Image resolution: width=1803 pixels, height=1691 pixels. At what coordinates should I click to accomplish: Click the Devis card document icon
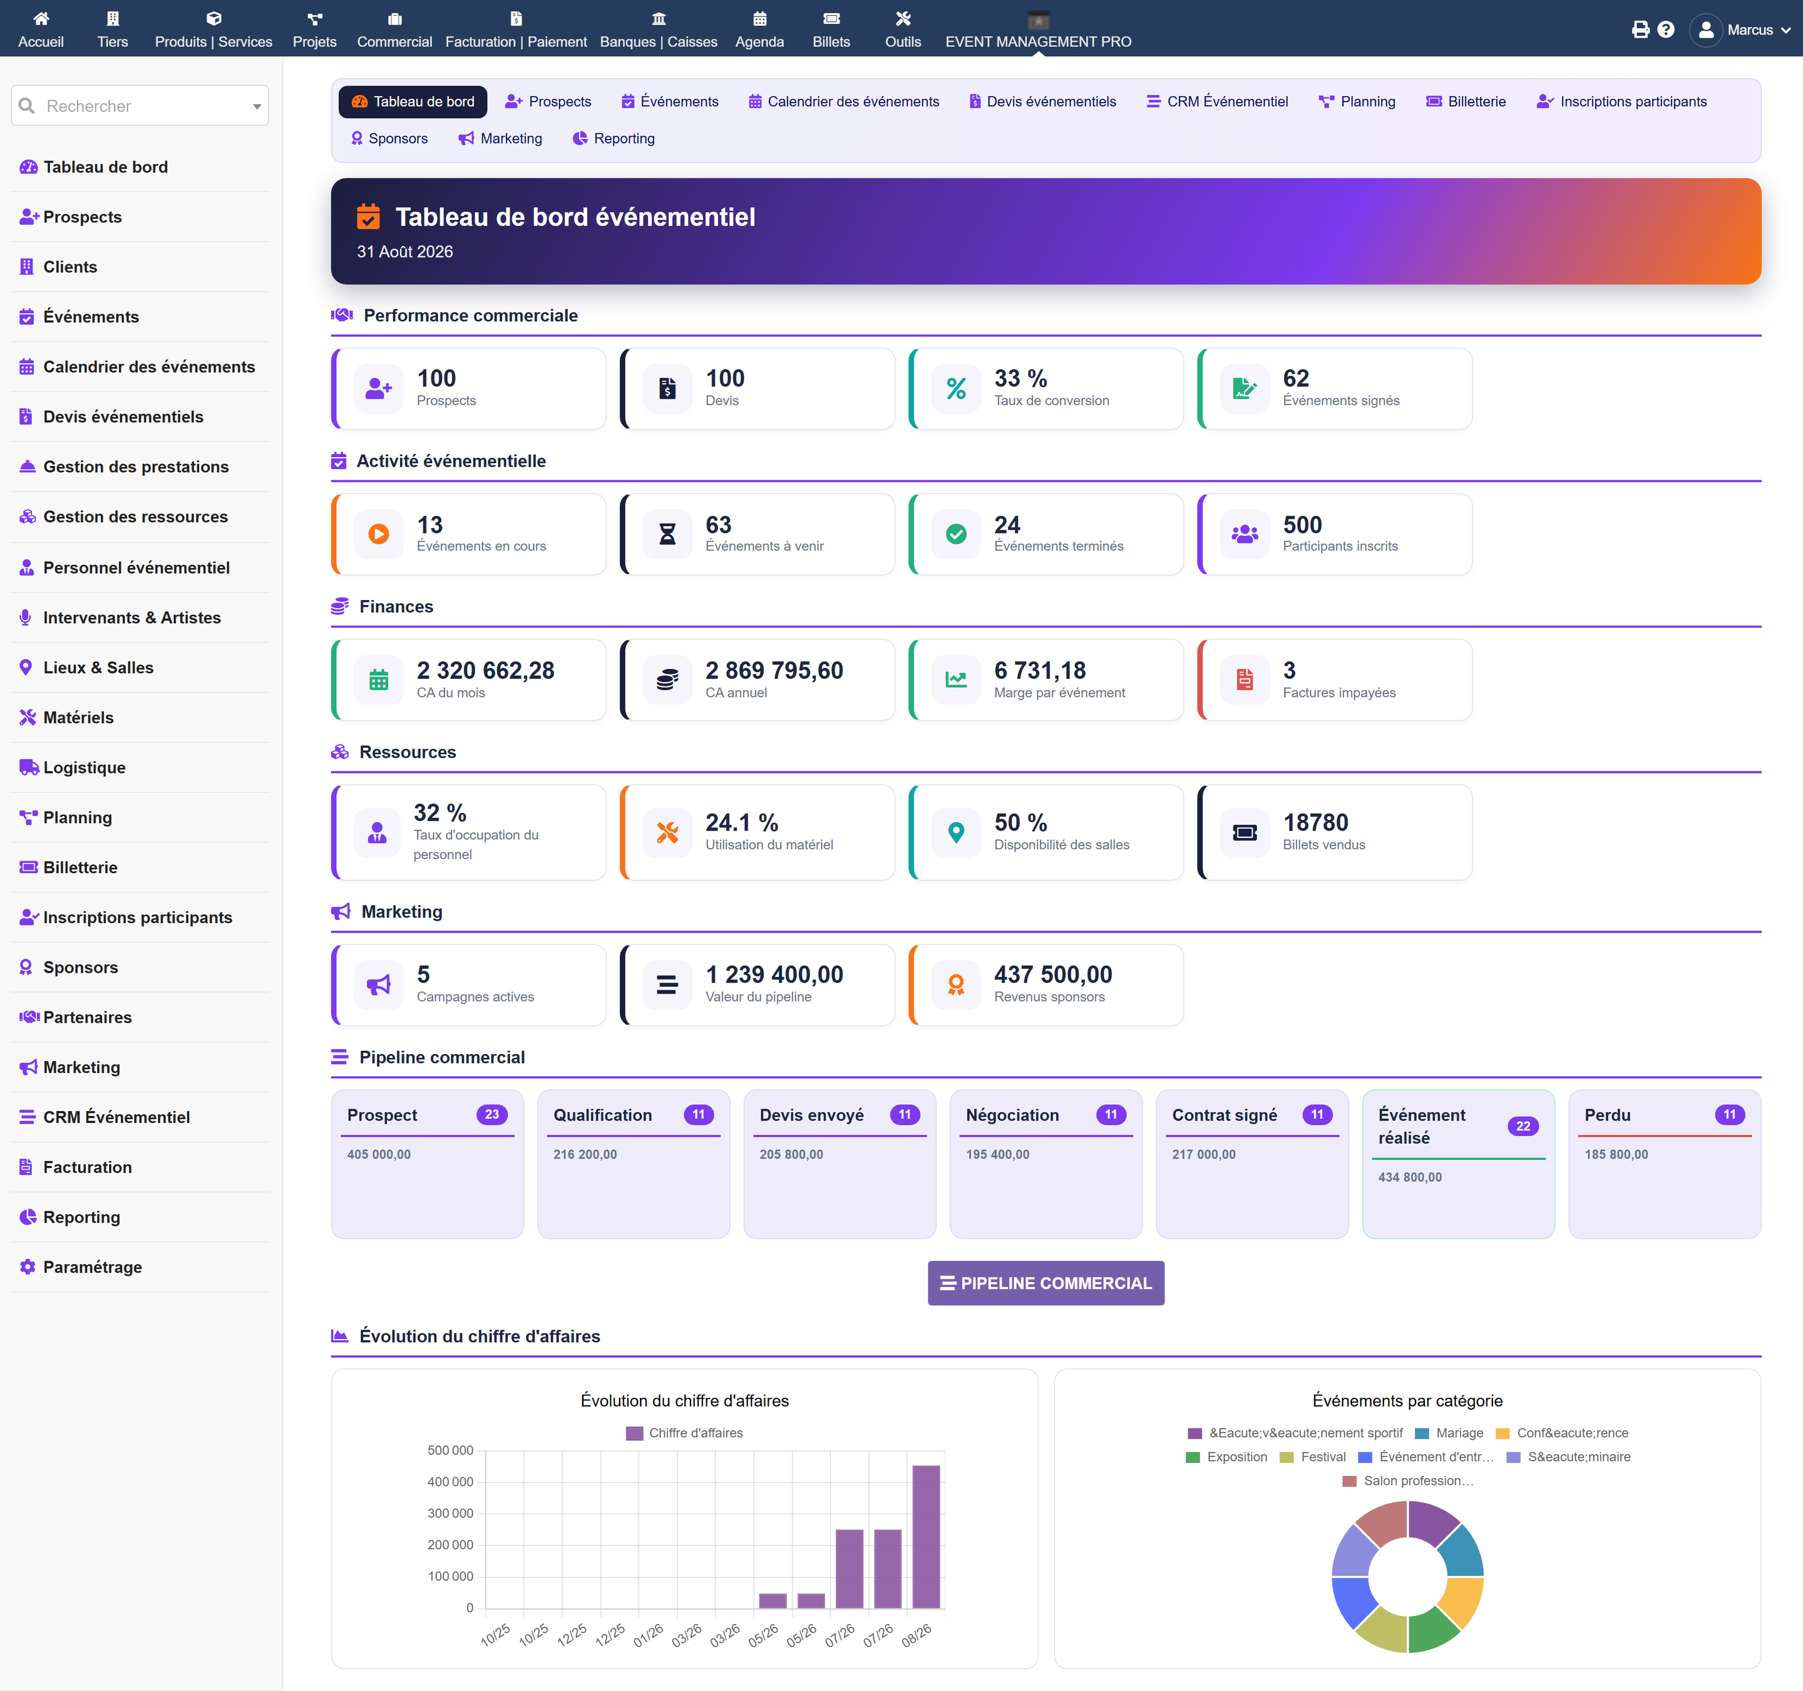click(667, 388)
